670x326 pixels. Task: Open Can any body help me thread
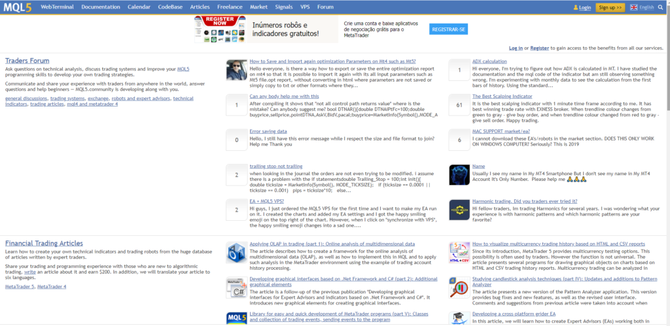point(284,97)
